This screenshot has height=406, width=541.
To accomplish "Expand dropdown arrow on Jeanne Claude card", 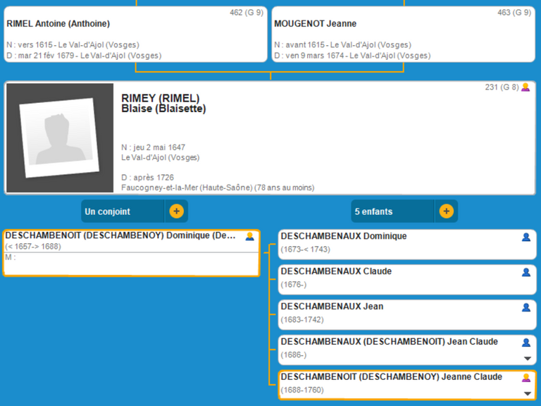I will pos(527,394).
